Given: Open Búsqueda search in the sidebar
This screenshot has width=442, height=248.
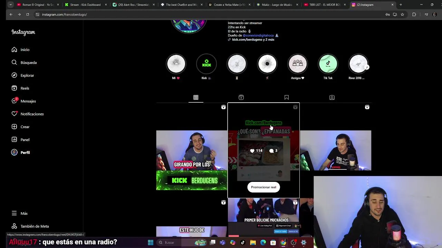Looking at the screenshot, I should 24,62.
